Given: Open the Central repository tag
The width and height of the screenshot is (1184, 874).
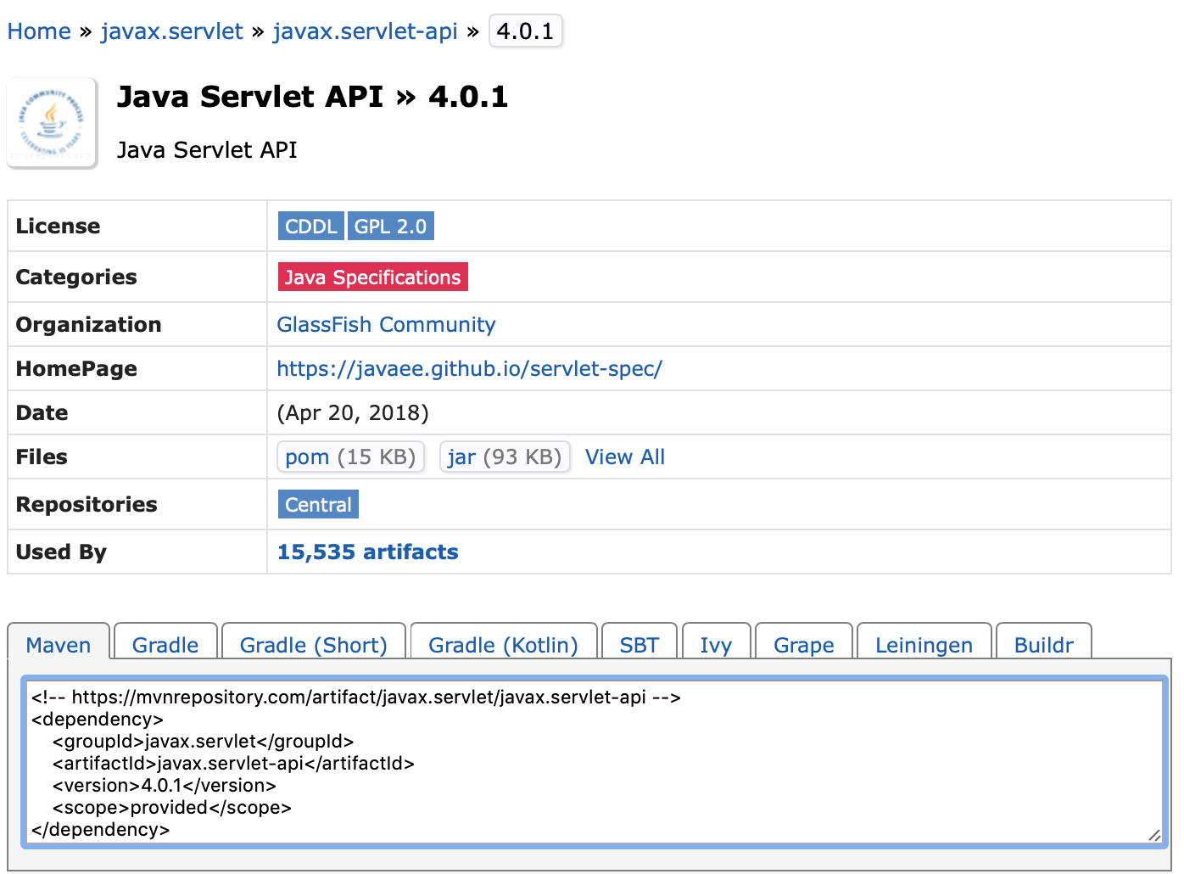Looking at the screenshot, I should [x=318, y=504].
